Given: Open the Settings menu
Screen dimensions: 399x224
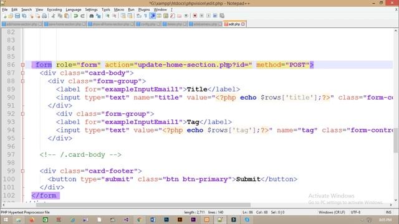Looking at the screenshot, I should click(x=91, y=10).
